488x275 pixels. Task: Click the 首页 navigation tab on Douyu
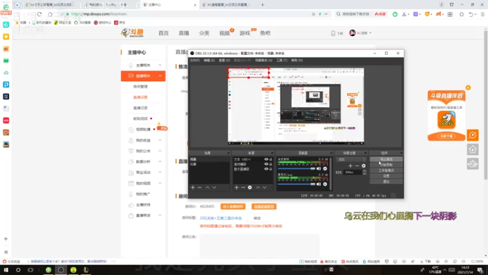pyautogui.click(x=163, y=33)
